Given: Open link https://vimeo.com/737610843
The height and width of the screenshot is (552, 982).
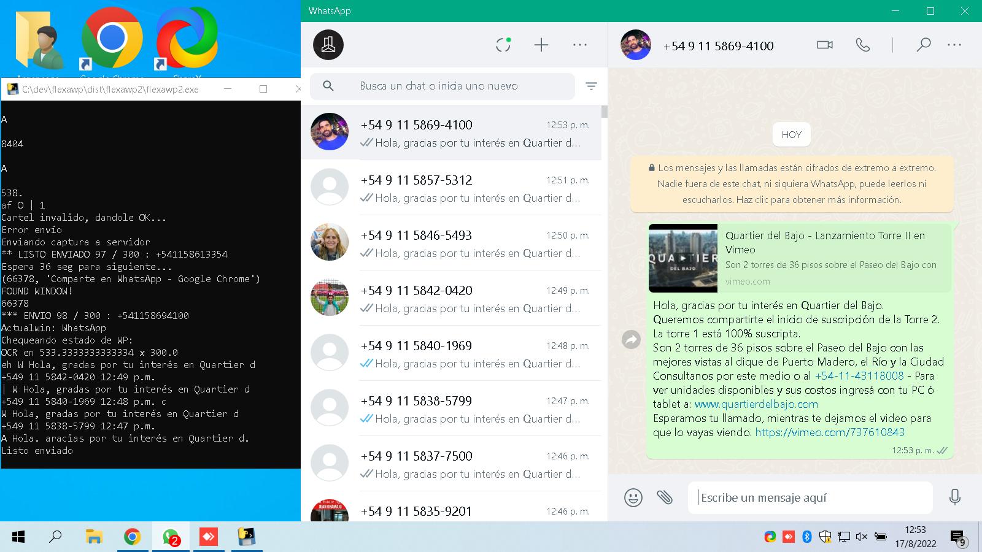Looking at the screenshot, I should tap(830, 432).
